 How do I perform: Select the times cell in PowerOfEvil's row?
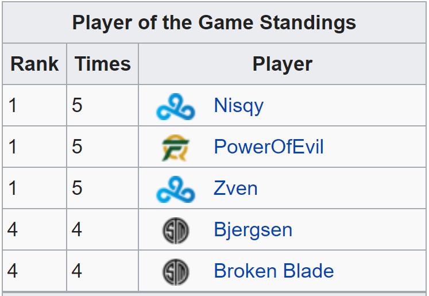103,147
